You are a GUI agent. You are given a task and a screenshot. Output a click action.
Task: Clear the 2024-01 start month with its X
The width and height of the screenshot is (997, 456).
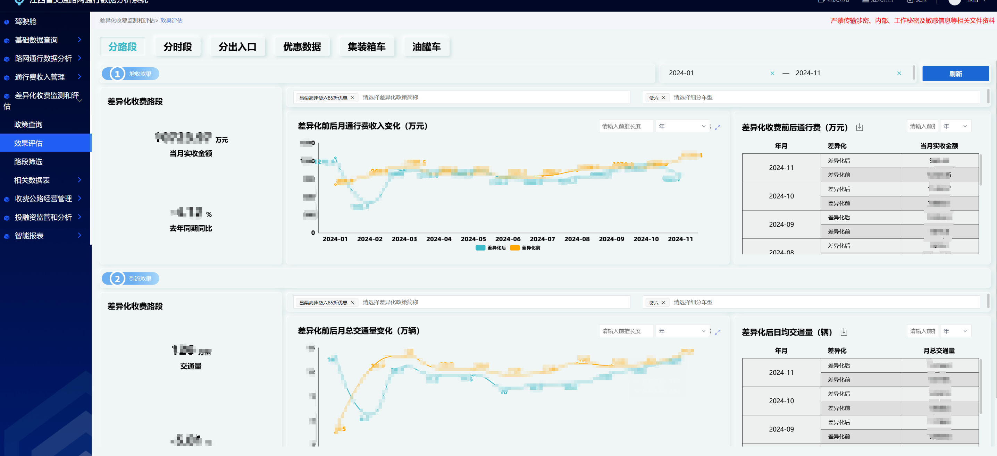pos(772,73)
